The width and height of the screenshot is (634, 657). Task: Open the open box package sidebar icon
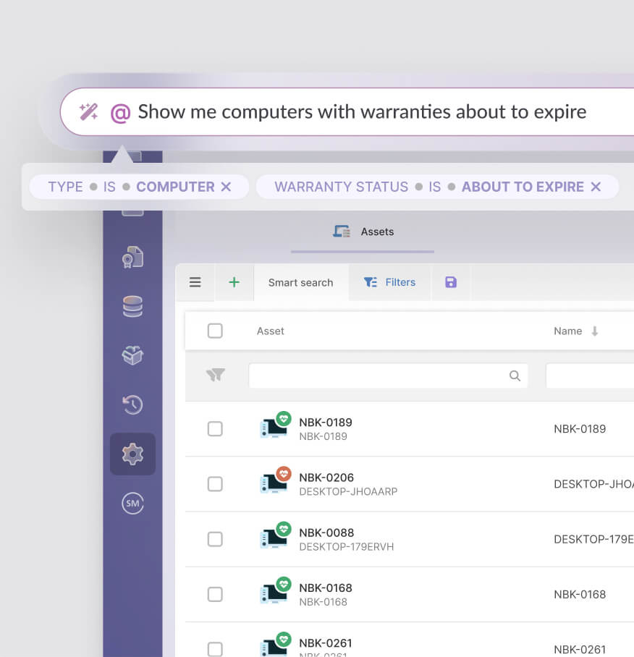[x=132, y=355]
